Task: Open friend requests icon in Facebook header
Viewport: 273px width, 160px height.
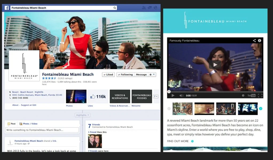Action: click(144, 8)
